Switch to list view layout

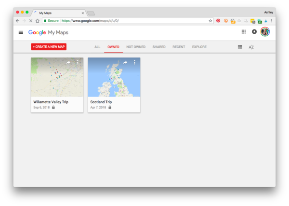click(240, 47)
